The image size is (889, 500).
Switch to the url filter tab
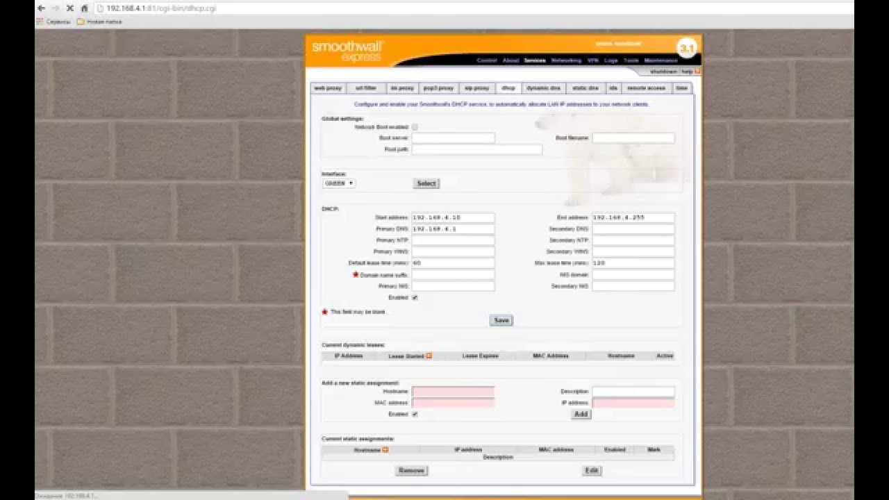point(366,88)
